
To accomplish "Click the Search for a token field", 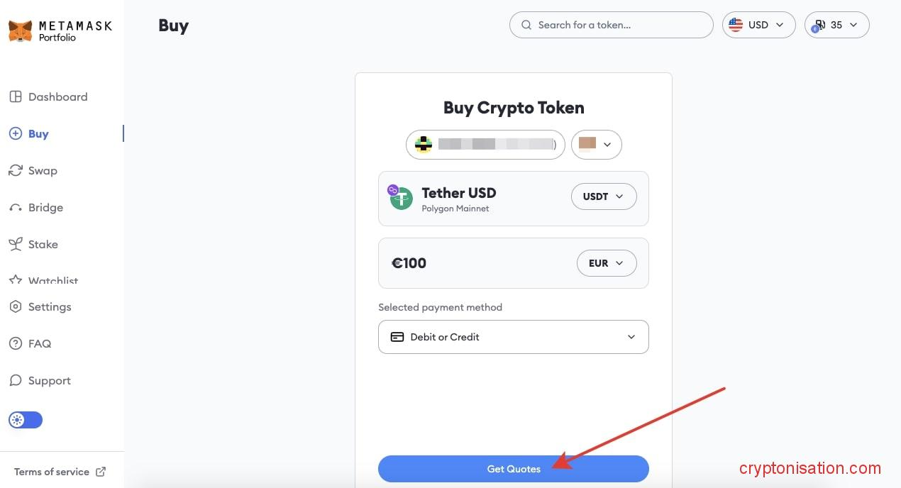I will click(611, 25).
